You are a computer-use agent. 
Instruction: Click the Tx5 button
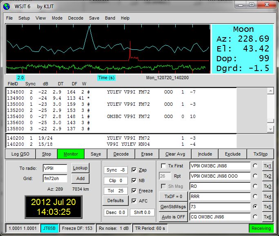267,207
